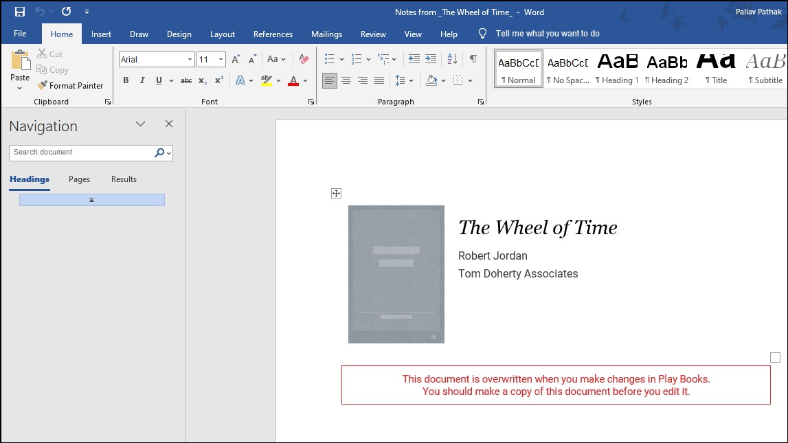Open the Arial font name dropdown
Screen dimensions: 788x443
click(x=190, y=59)
